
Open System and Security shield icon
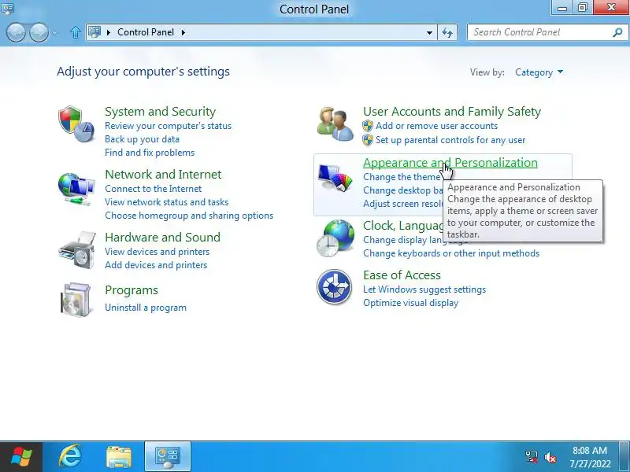[x=76, y=124]
